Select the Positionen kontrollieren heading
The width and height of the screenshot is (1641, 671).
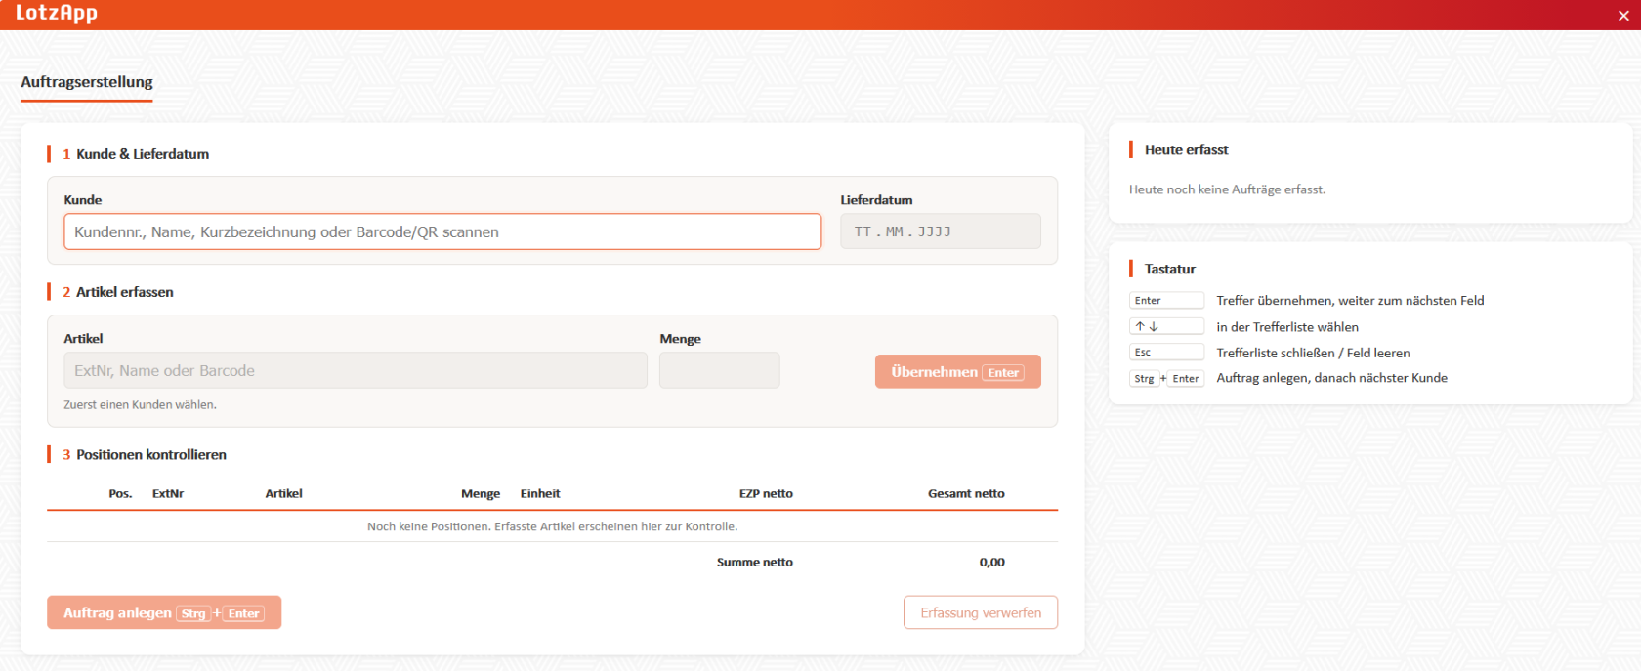point(151,455)
